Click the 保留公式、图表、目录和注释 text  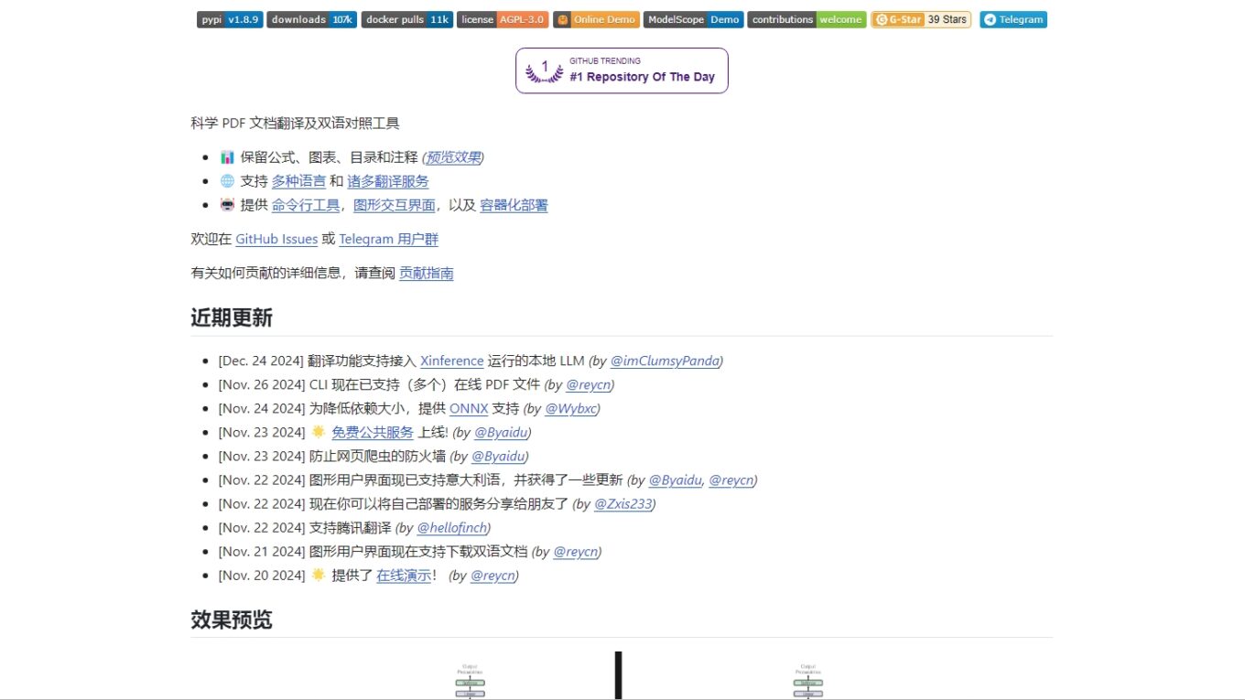coord(329,157)
